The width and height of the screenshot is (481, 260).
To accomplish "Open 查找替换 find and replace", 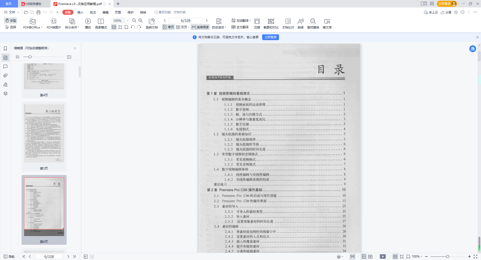I will tap(313, 24).
